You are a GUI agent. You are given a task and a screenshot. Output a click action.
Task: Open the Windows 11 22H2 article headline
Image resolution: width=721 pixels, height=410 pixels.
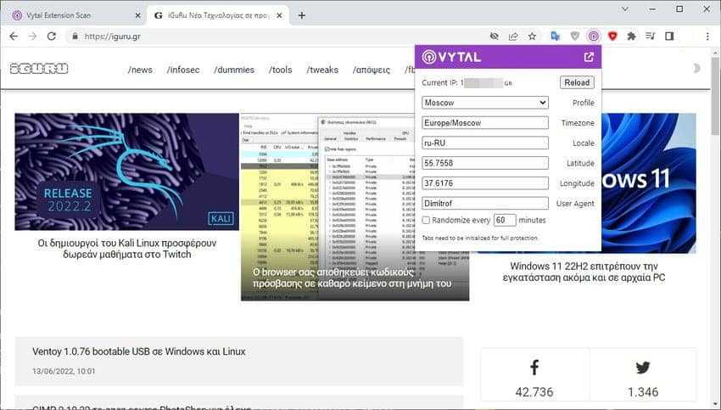point(584,272)
